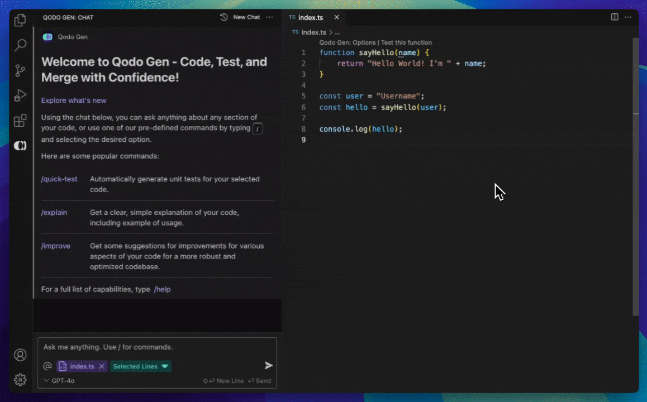
Task: Open the Qodo Gen activity bar icon
Action: [x=20, y=146]
